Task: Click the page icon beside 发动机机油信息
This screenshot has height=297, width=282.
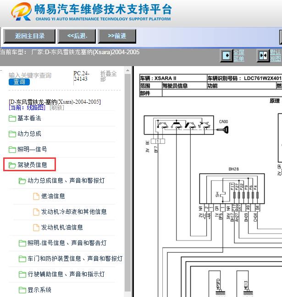Action: pos(36,228)
